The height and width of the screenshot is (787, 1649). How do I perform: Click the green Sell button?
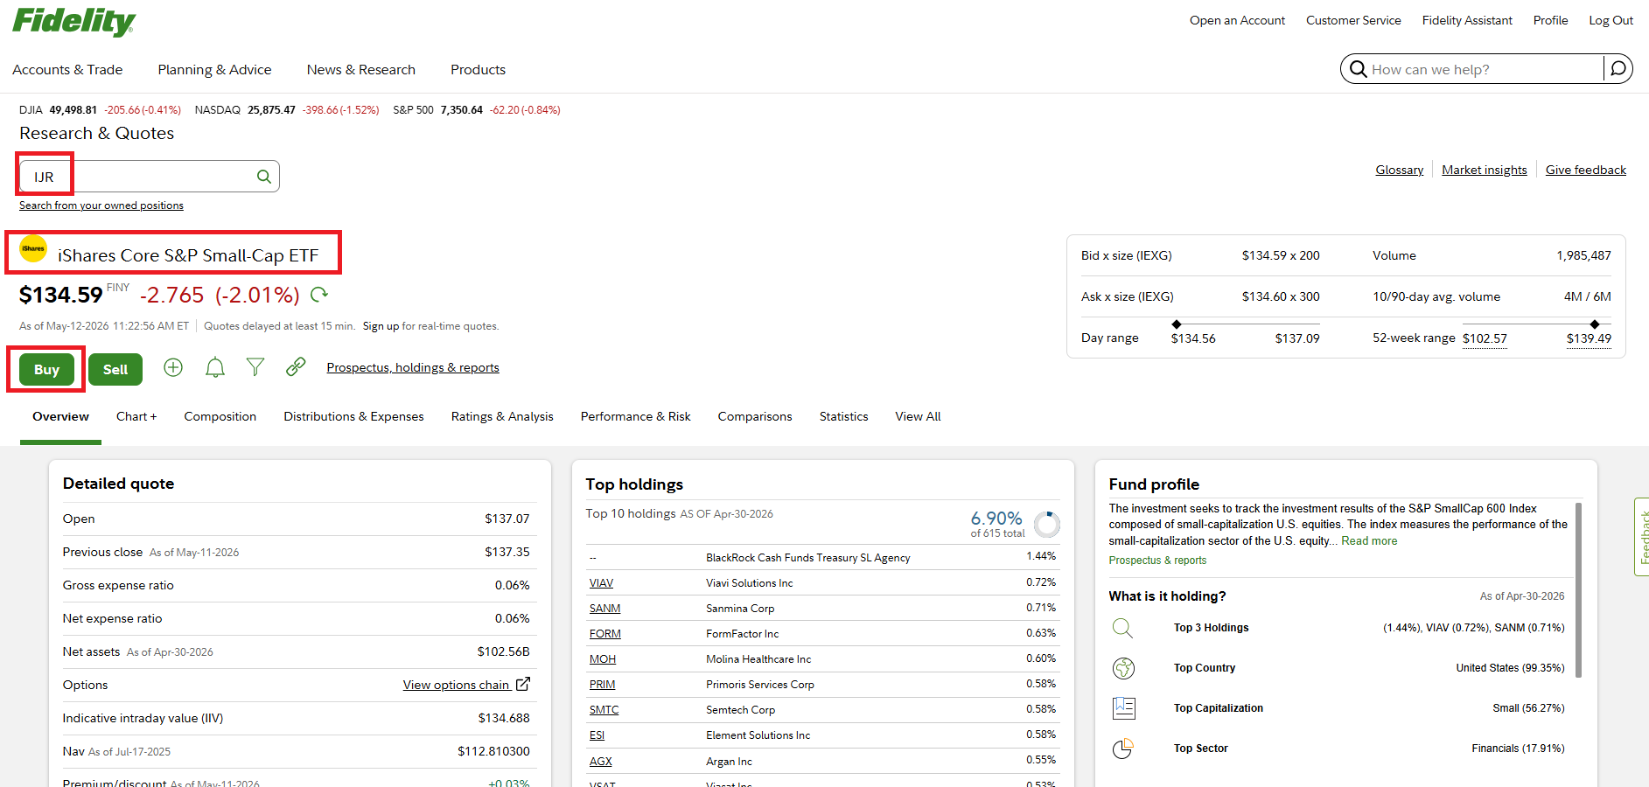[x=115, y=369]
